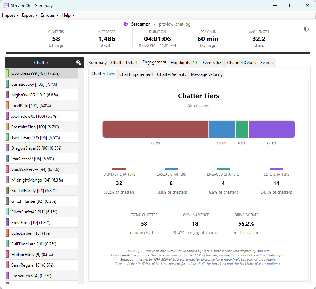Select chatter HarborHolly [9]
Image resolution: width=316 pixels, height=289 pixels.
pyautogui.click(x=41, y=255)
